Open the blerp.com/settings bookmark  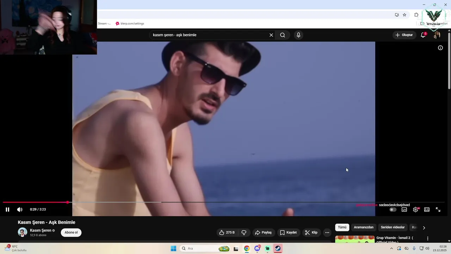[130, 24]
